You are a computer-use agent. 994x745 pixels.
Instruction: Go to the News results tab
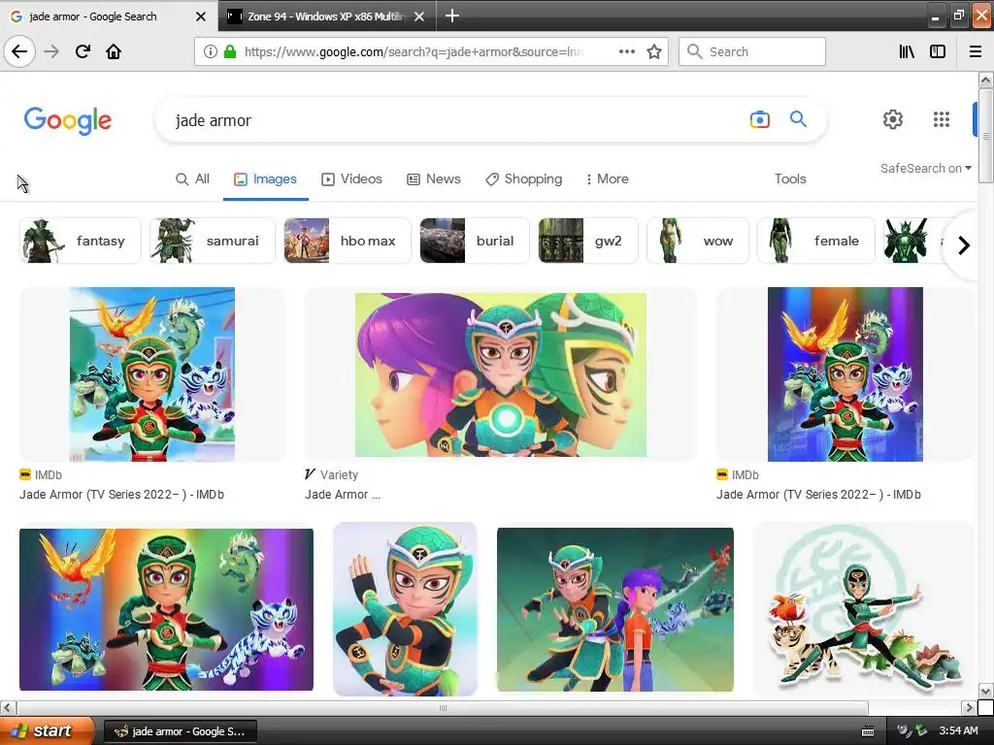pyautogui.click(x=434, y=179)
